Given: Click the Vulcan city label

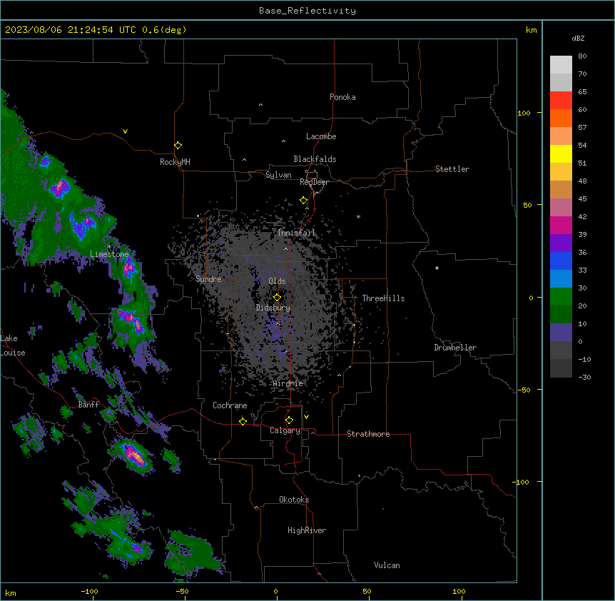Looking at the screenshot, I should point(387,565).
